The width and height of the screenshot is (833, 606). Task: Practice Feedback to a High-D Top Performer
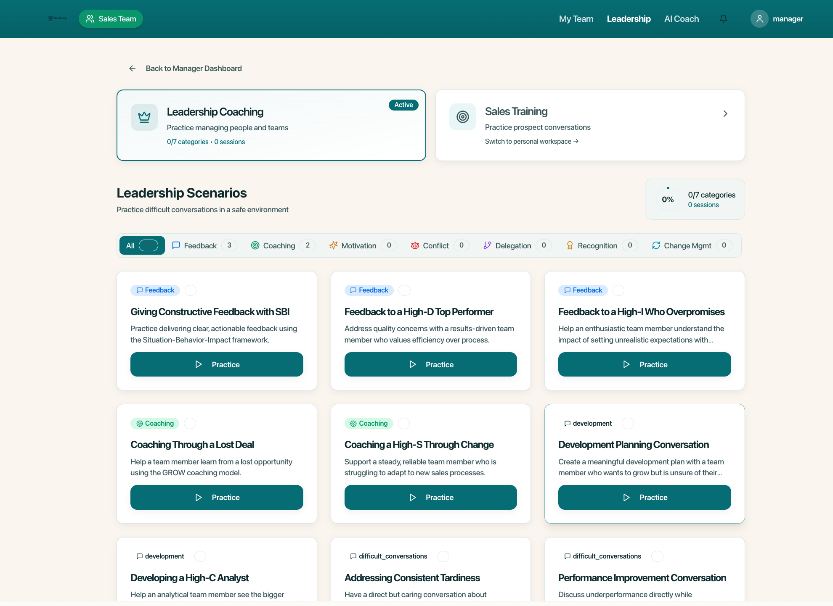(430, 364)
